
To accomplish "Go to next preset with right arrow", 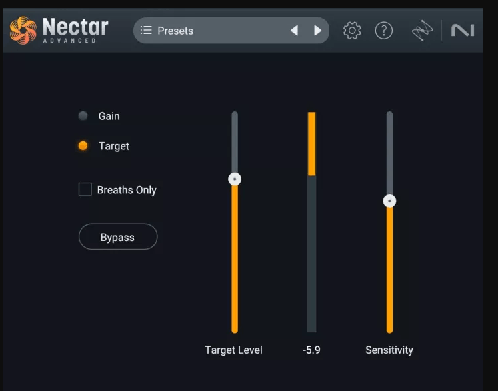I will pyautogui.click(x=317, y=31).
